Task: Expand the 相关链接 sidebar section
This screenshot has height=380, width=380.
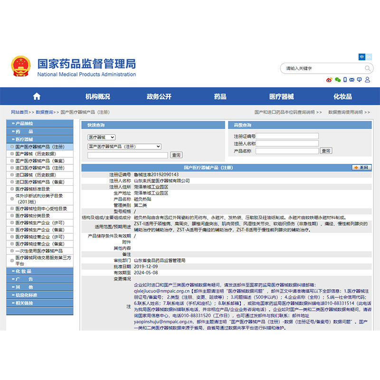Action: 40,303
